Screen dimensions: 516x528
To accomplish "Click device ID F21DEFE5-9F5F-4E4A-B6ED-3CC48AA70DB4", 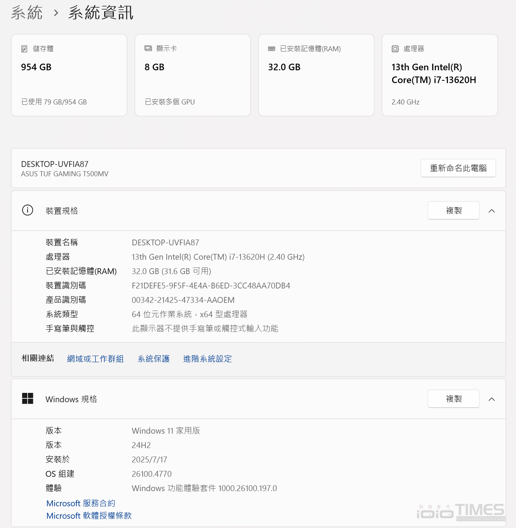I will [x=211, y=286].
